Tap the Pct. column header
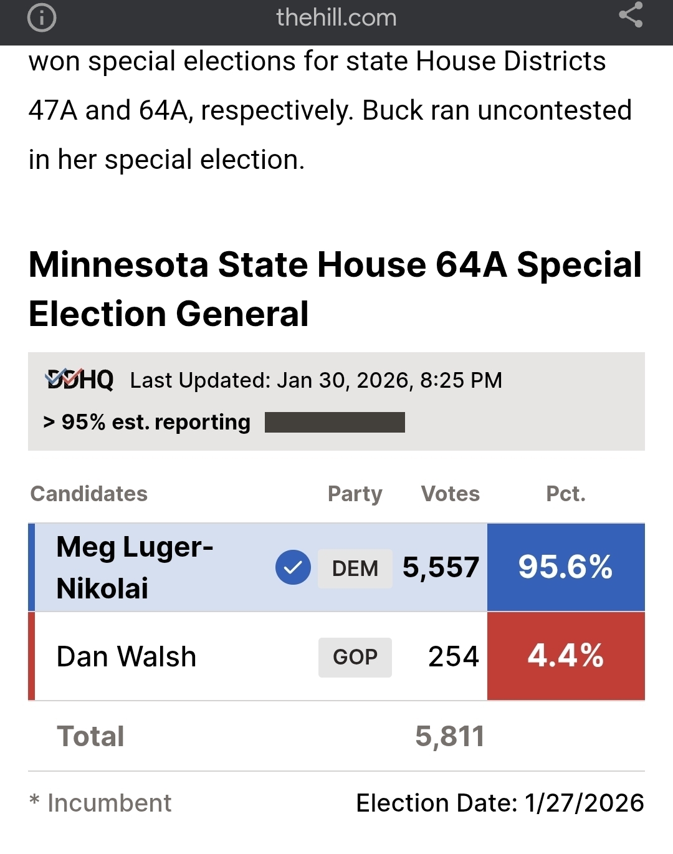The width and height of the screenshot is (673, 854). [x=566, y=494]
